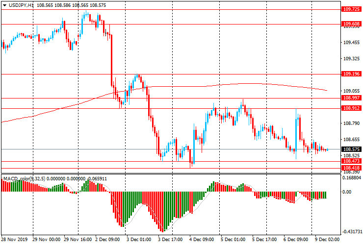Select the 109.325 price scale value
The image size is (363, 245).
(x=351, y=59)
